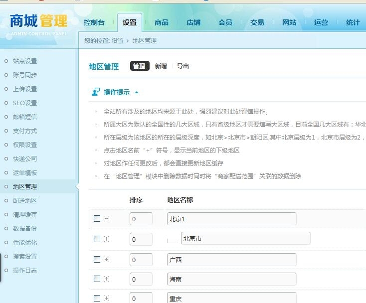Open 搜索设置 sidebar item
Viewport: 366px width, 303px height.
coord(25,256)
